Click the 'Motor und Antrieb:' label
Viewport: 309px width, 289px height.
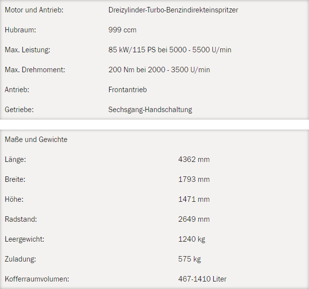34,10
